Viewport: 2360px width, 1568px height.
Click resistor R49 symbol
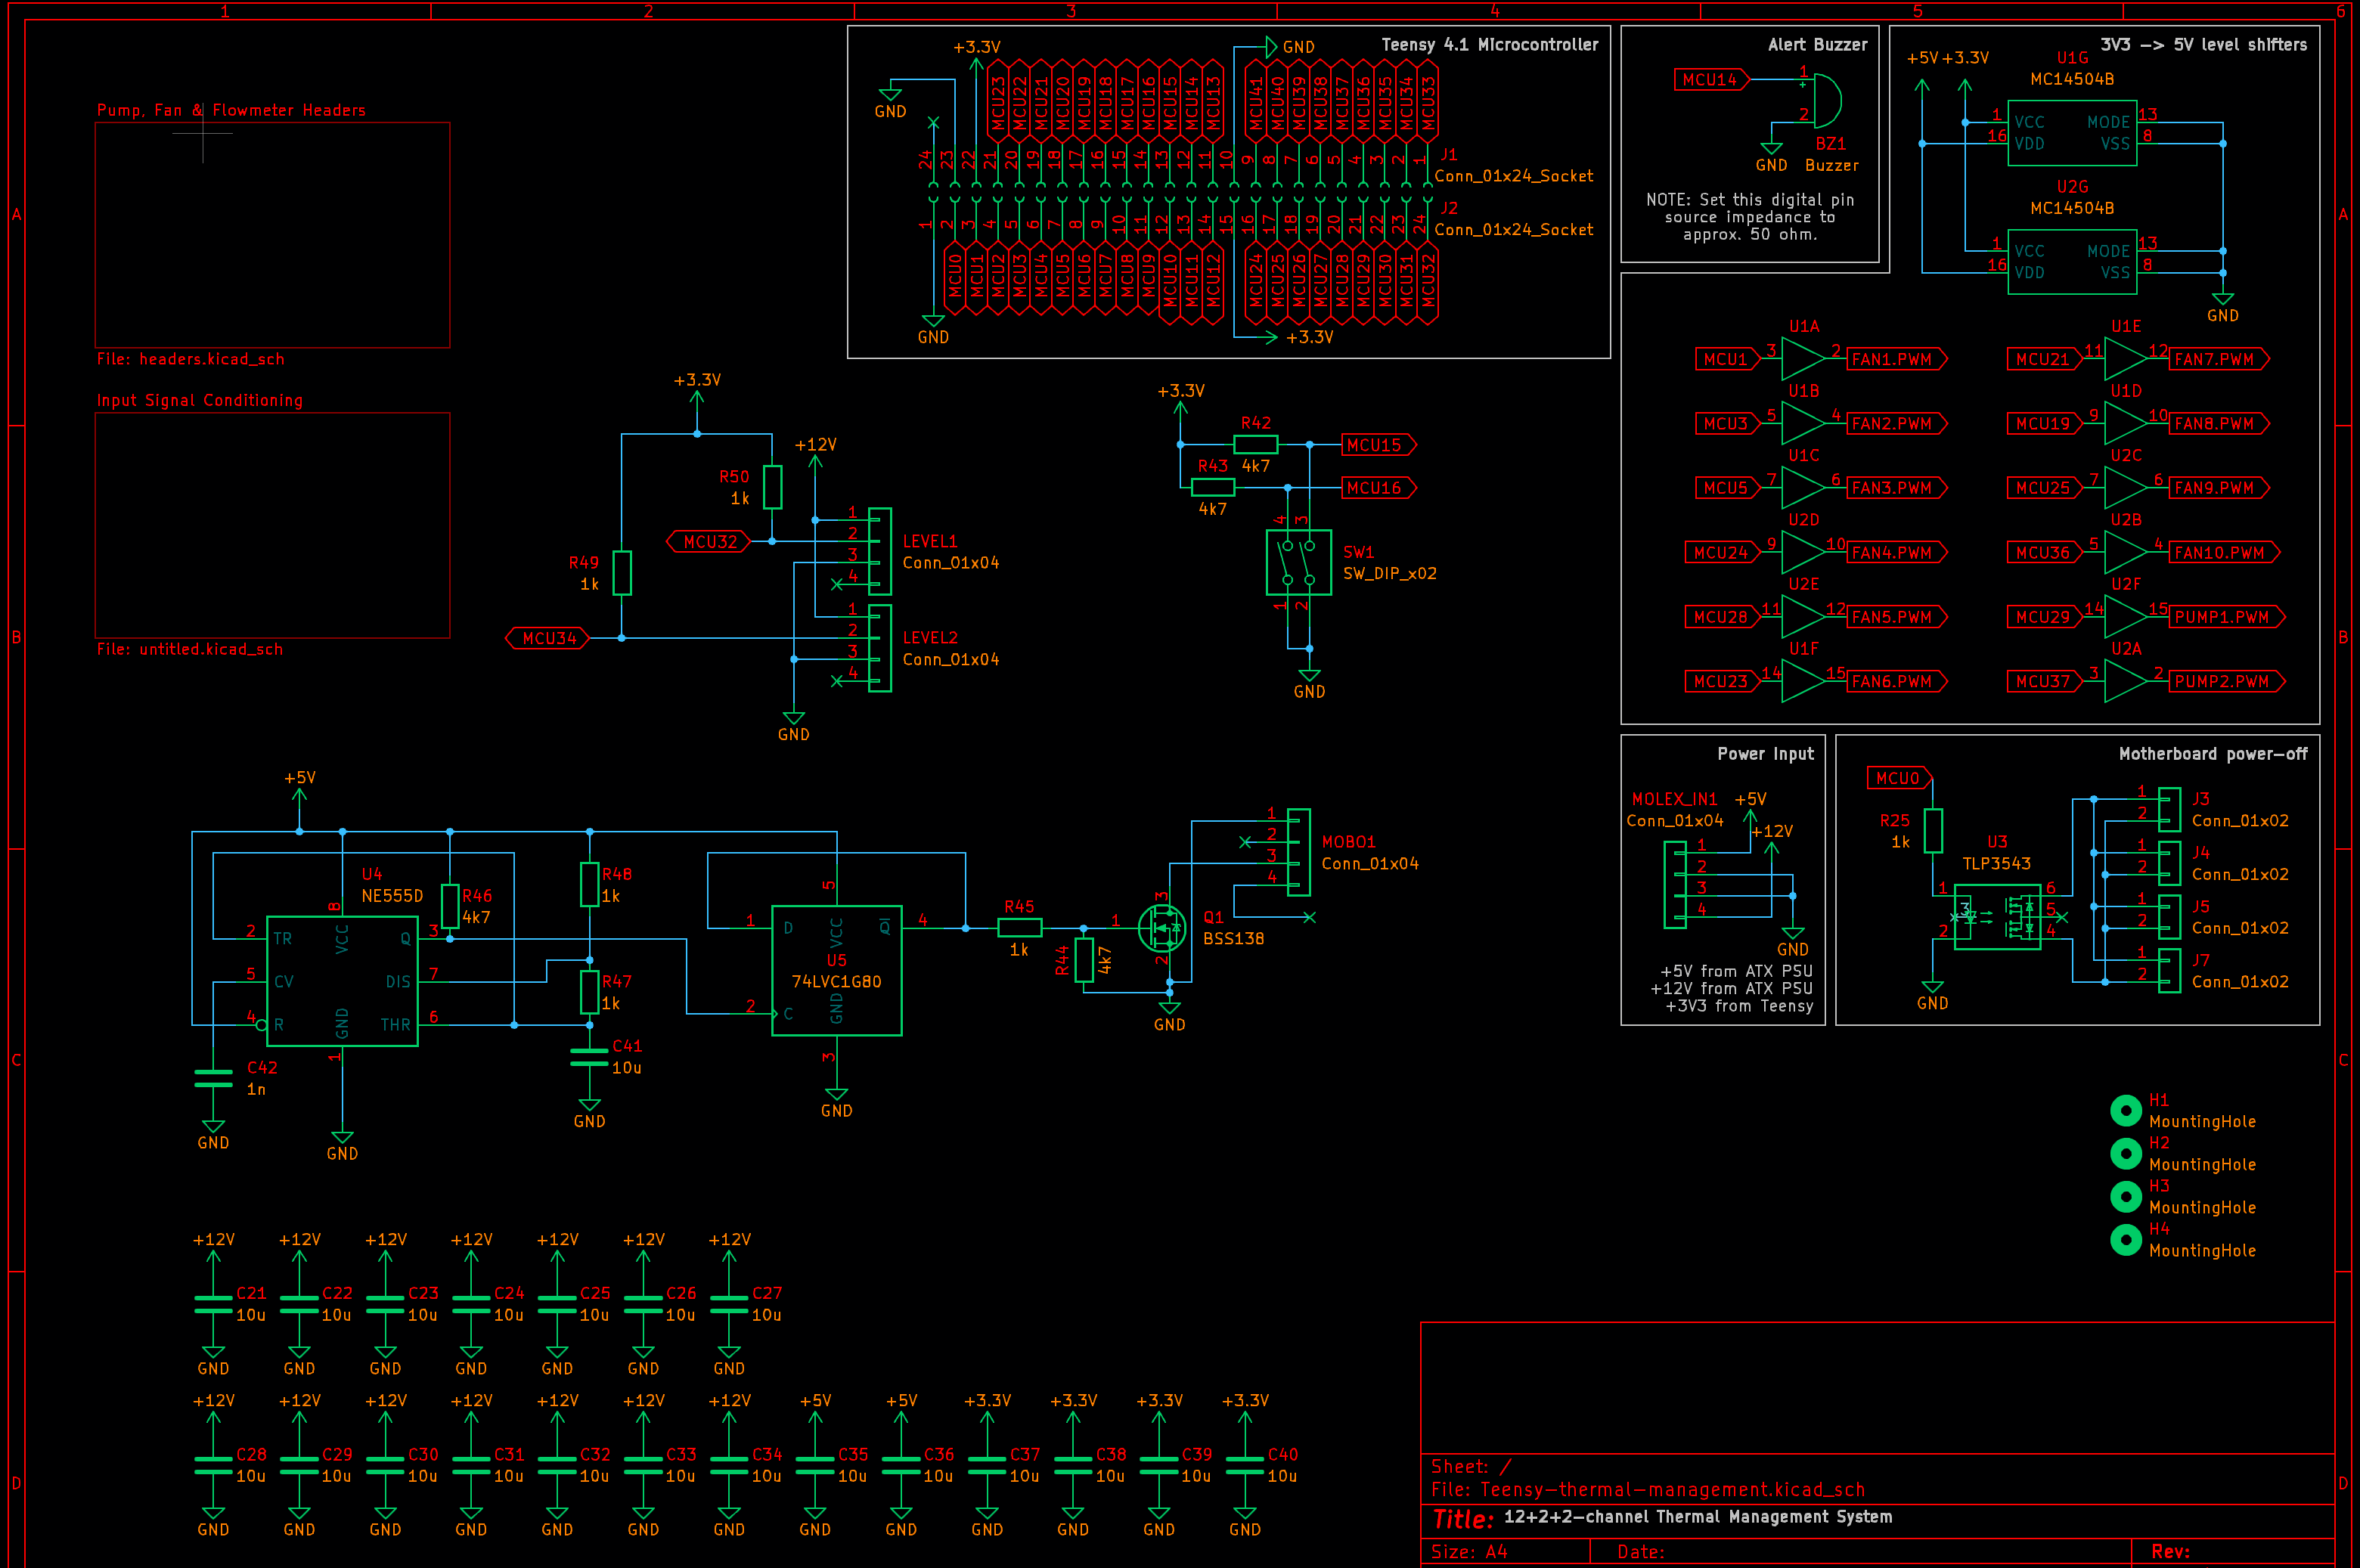(x=622, y=573)
